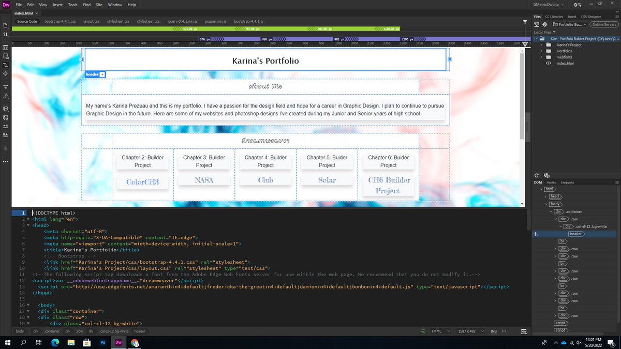Select index.html in the Files panel

565,64
